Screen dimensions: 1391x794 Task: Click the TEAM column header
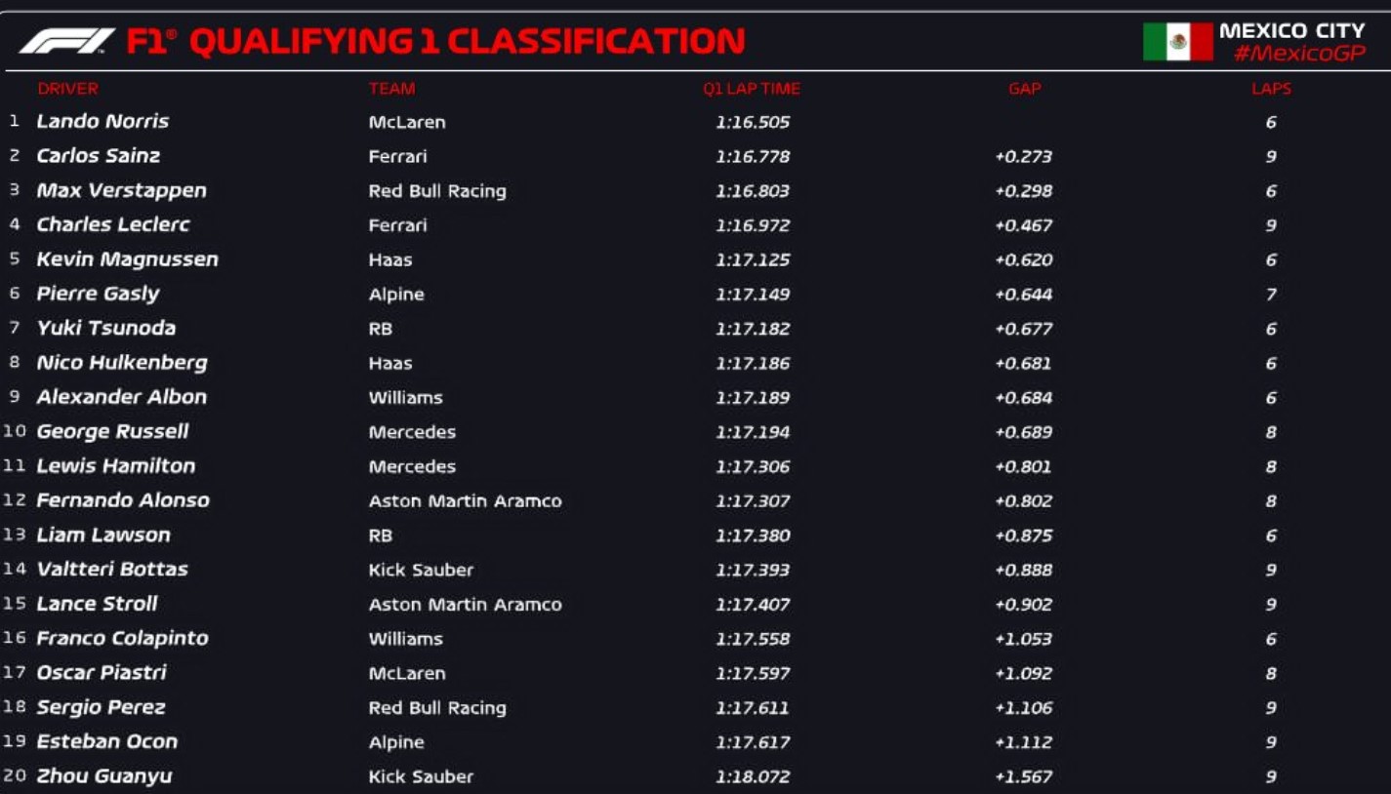[x=391, y=89]
